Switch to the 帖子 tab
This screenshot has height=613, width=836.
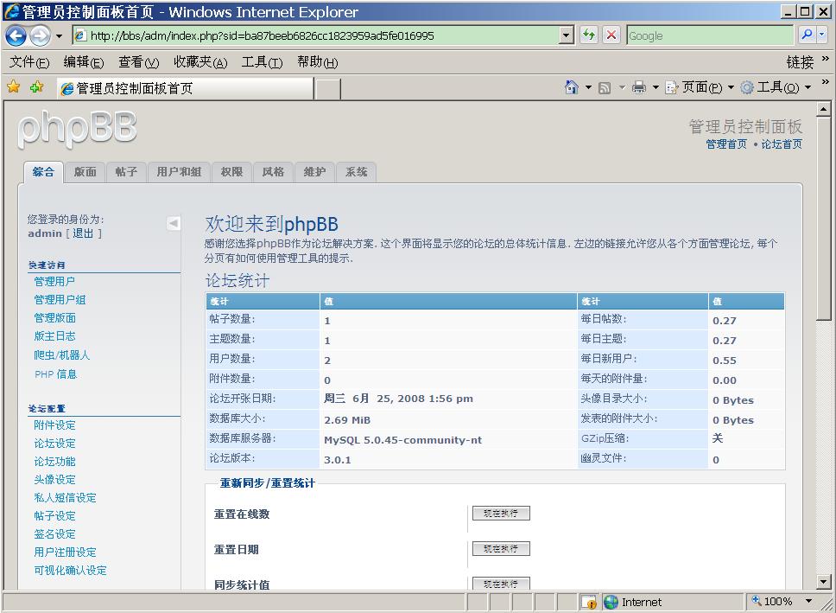[126, 172]
